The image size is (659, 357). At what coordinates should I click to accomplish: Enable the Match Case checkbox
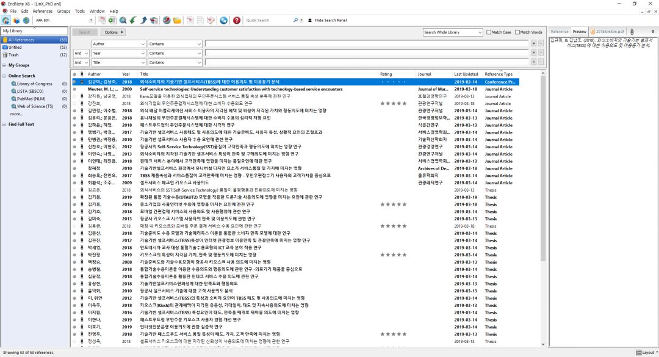click(489, 32)
